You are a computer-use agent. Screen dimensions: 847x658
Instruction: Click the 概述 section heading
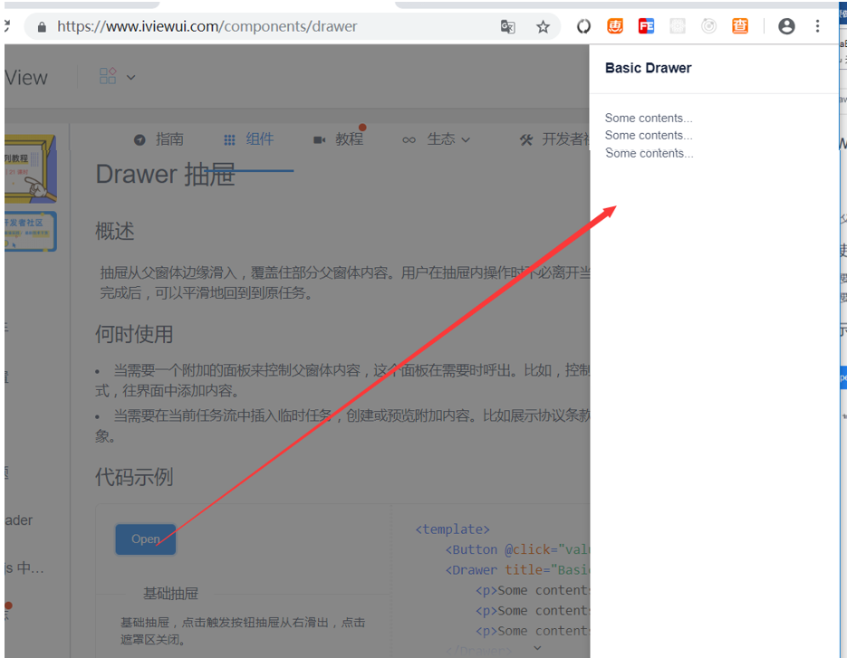point(114,231)
